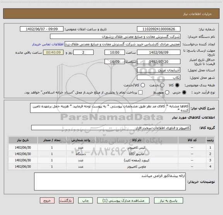Click the remaining days field showing 2
Viewport: 223px width, 215px height.
[x=83, y=52]
